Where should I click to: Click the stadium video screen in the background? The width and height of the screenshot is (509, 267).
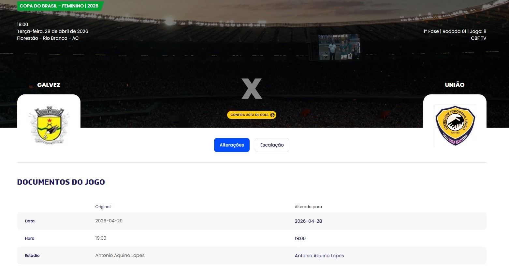pos(339,47)
